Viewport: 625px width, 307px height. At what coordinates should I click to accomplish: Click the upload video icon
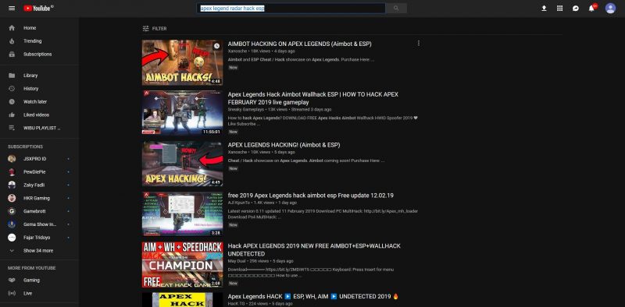click(544, 8)
